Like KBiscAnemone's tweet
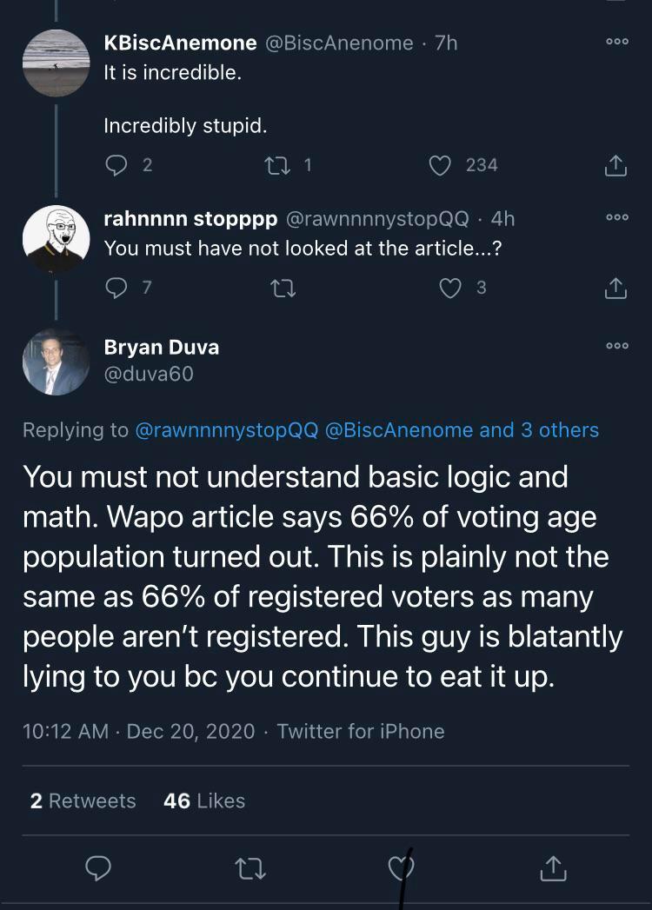The height and width of the screenshot is (910, 652). 440,165
